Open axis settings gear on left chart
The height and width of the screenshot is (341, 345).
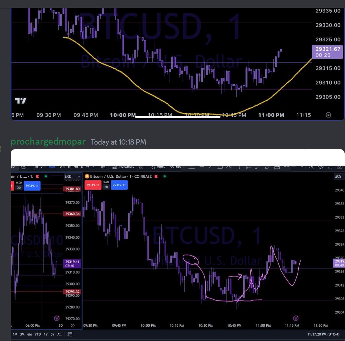tap(73, 325)
